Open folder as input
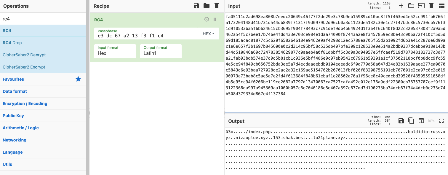Viewport: 448px width, 175px height. point(411,6)
